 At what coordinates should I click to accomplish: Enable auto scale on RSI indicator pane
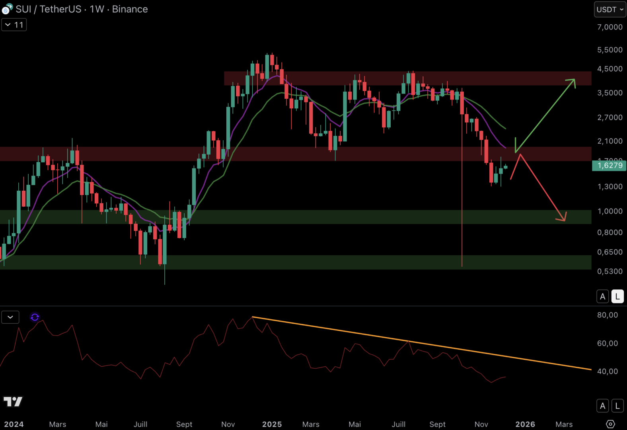602,406
